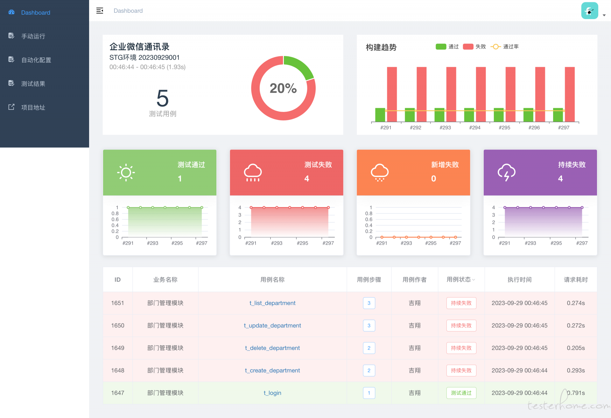Click the 用例步骤 column header
The width and height of the screenshot is (611, 418).
[x=369, y=280]
